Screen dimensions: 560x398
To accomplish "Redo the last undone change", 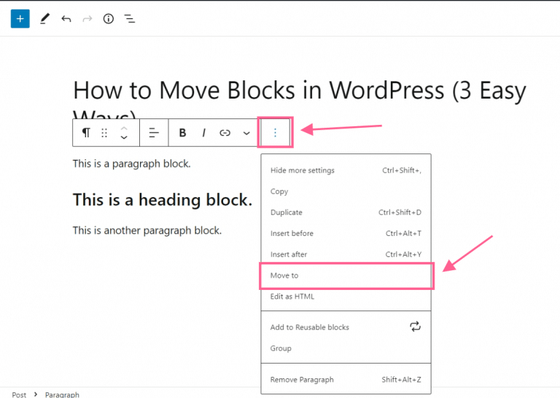I will click(x=87, y=18).
